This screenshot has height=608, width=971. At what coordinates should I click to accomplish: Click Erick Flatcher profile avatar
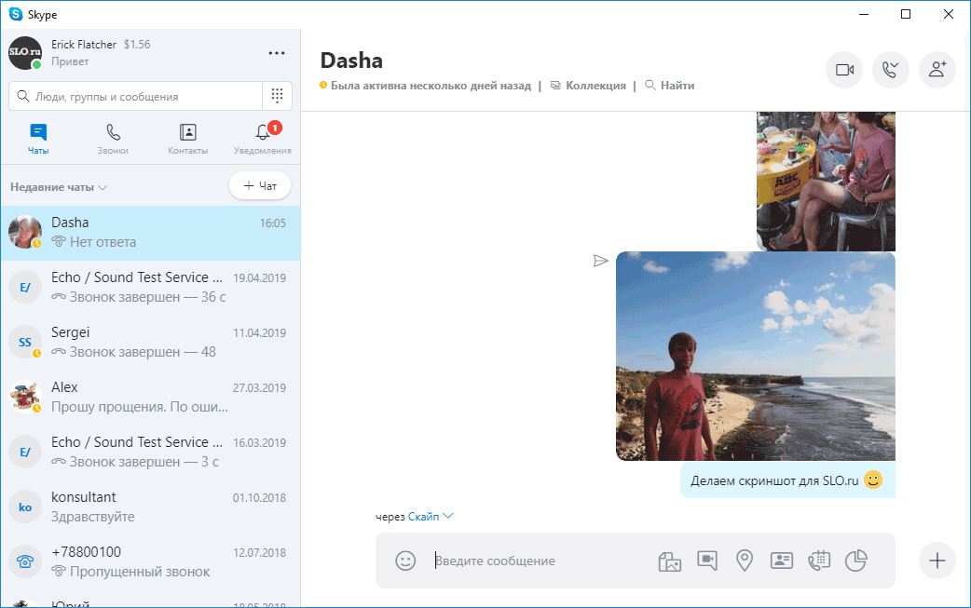[x=25, y=53]
